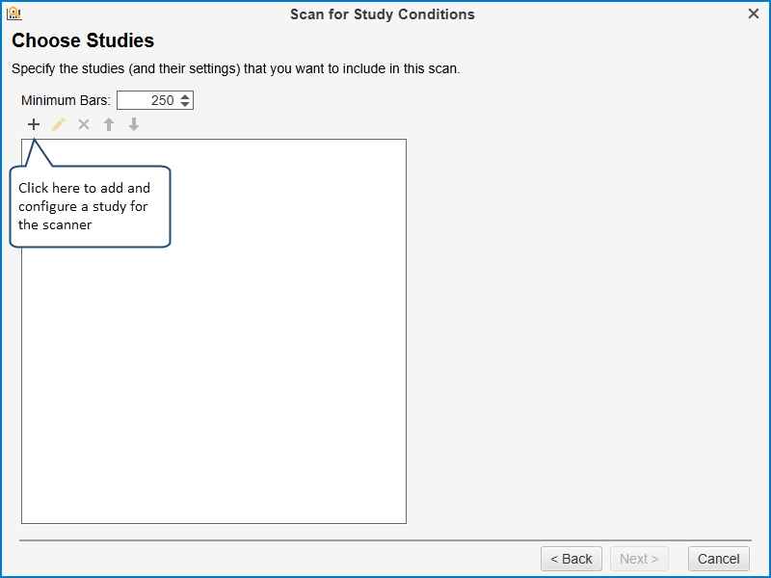Proceed with the Next button
Image resolution: width=771 pixels, height=578 pixels.
coord(639,559)
